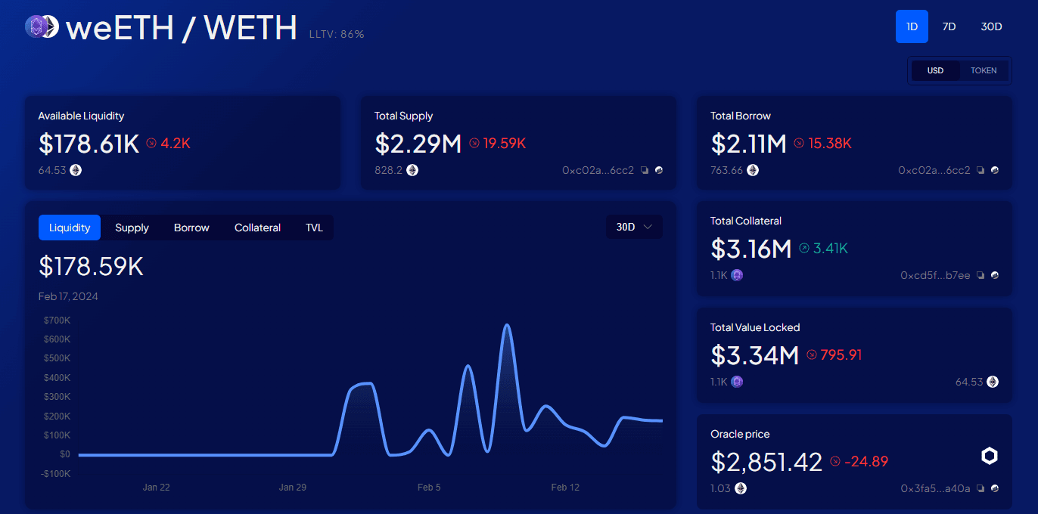
Task: Copy the Total Supply contract address
Action: point(645,171)
